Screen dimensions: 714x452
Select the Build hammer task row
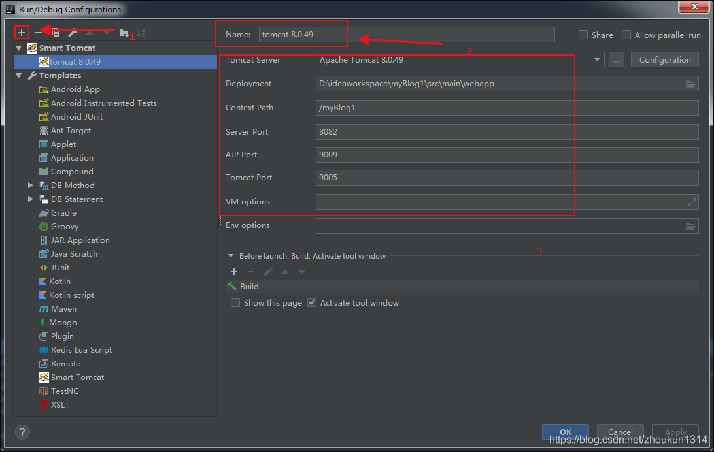click(x=463, y=287)
